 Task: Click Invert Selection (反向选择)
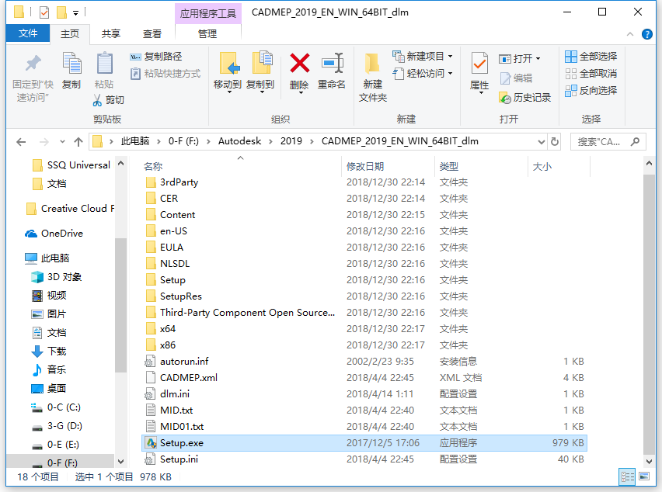coord(591,91)
